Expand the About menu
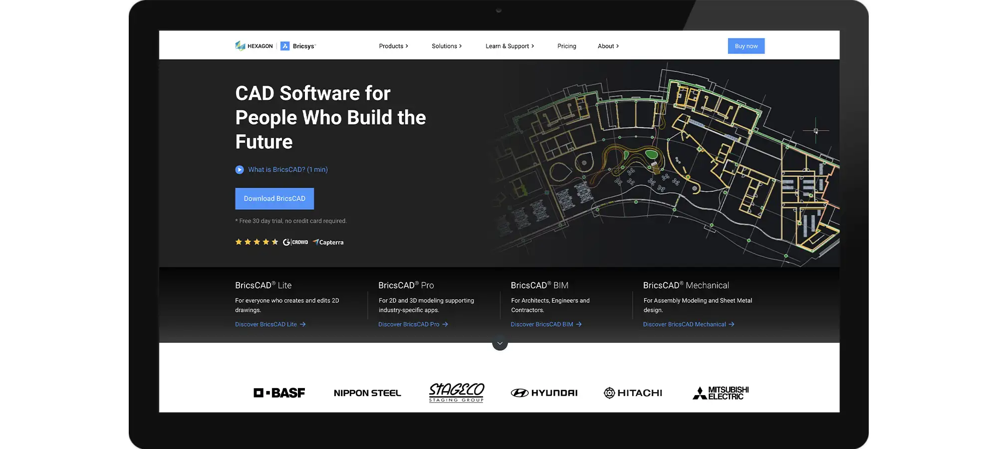 click(x=608, y=46)
